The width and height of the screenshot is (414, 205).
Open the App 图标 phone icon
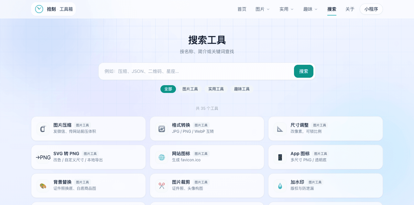280,157
